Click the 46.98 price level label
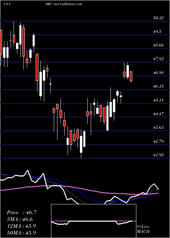Image resolution: width=170 pixels, height=238 pixels. coord(158,72)
